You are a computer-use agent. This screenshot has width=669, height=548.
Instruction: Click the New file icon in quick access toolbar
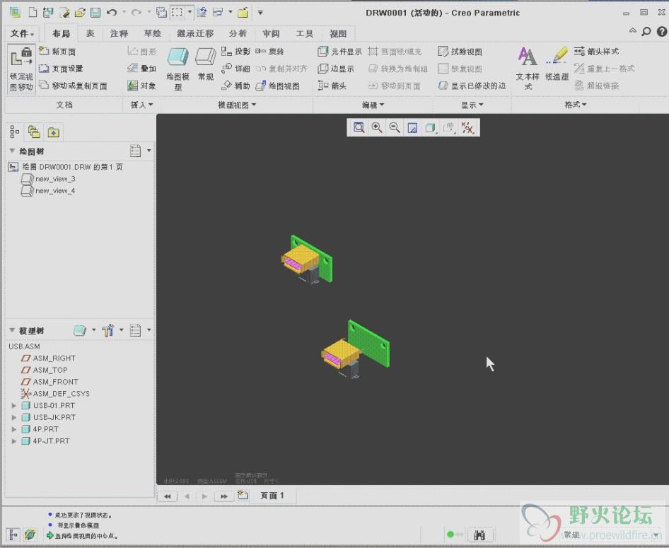coord(33,12)
